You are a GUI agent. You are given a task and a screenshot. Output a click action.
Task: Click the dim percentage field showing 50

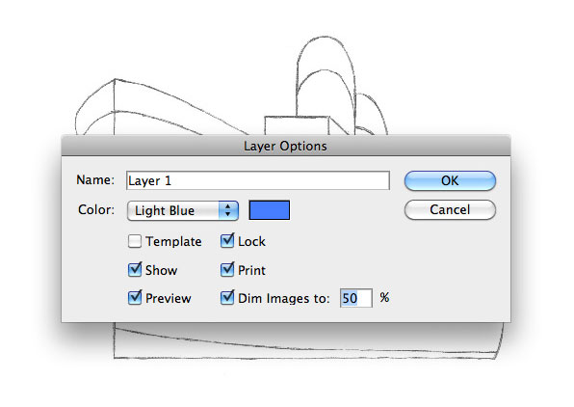(355, 298)
